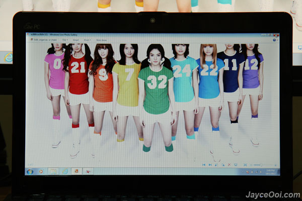Screen dimensions: 302x201
Task: Open Internet Explorer from taskbar
Action: [x=65, y=171]
